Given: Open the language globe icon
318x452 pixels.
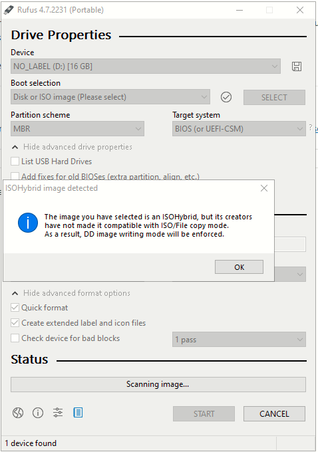Looking at the screenshot, I should 18,413.
